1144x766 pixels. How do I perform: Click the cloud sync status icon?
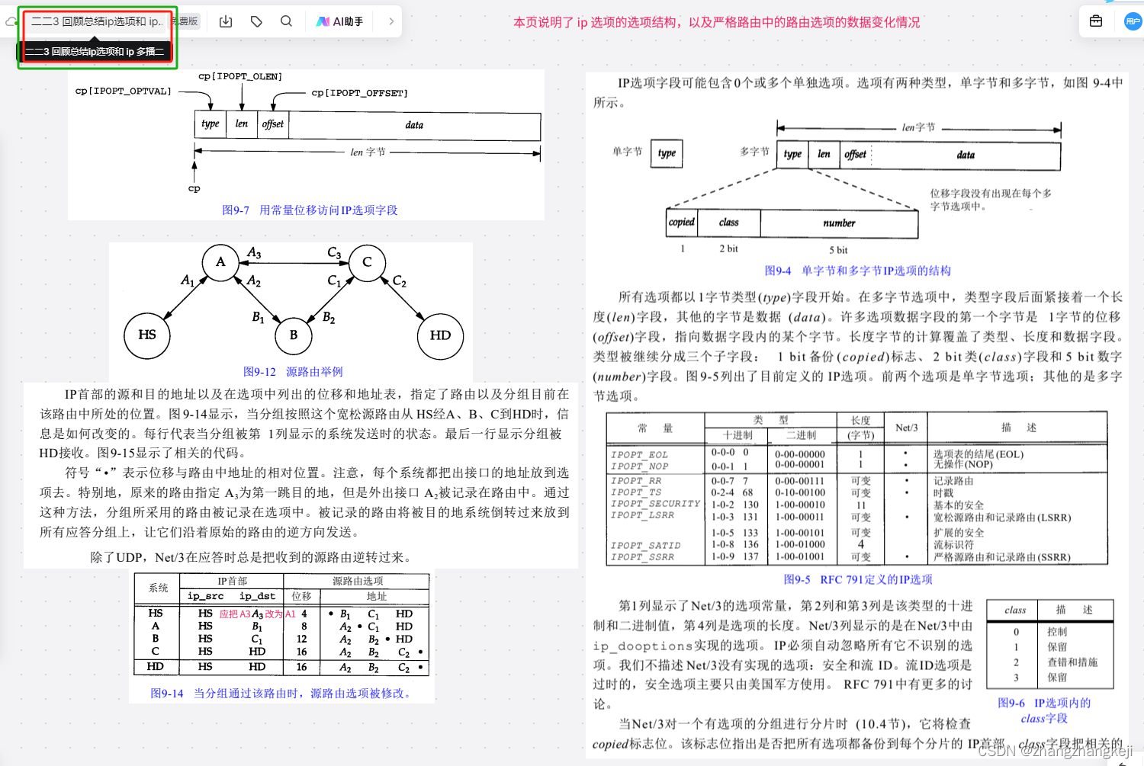(11, 21)
